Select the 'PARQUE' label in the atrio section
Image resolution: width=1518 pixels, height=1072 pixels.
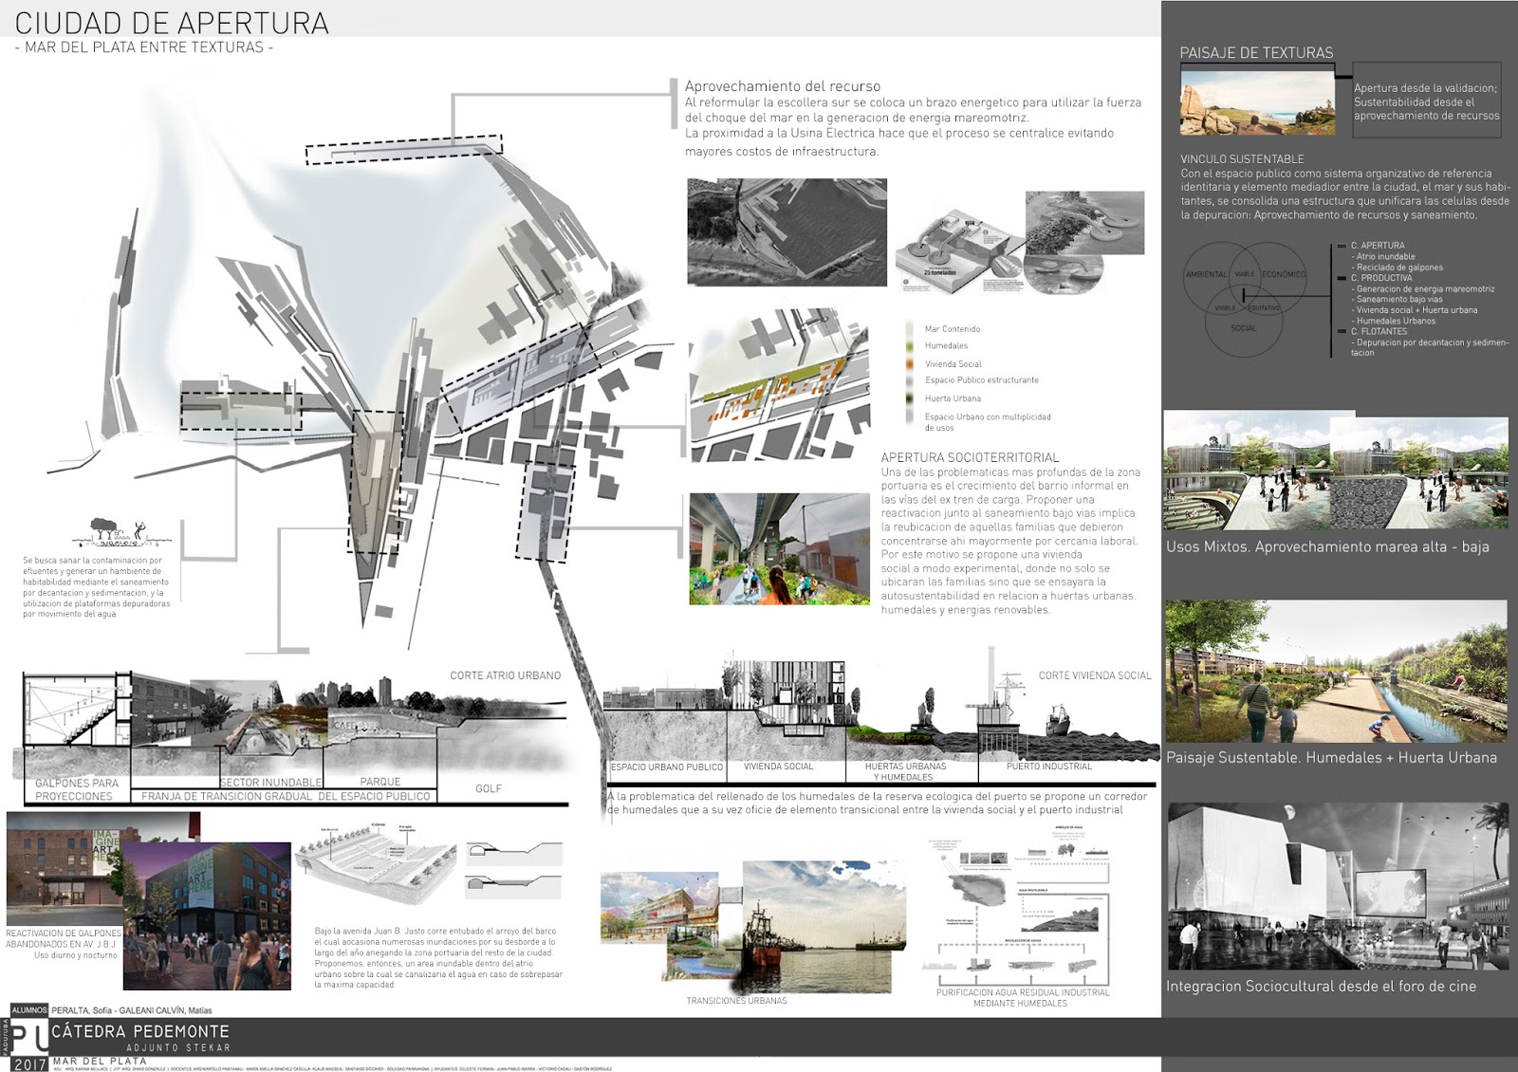379,782
